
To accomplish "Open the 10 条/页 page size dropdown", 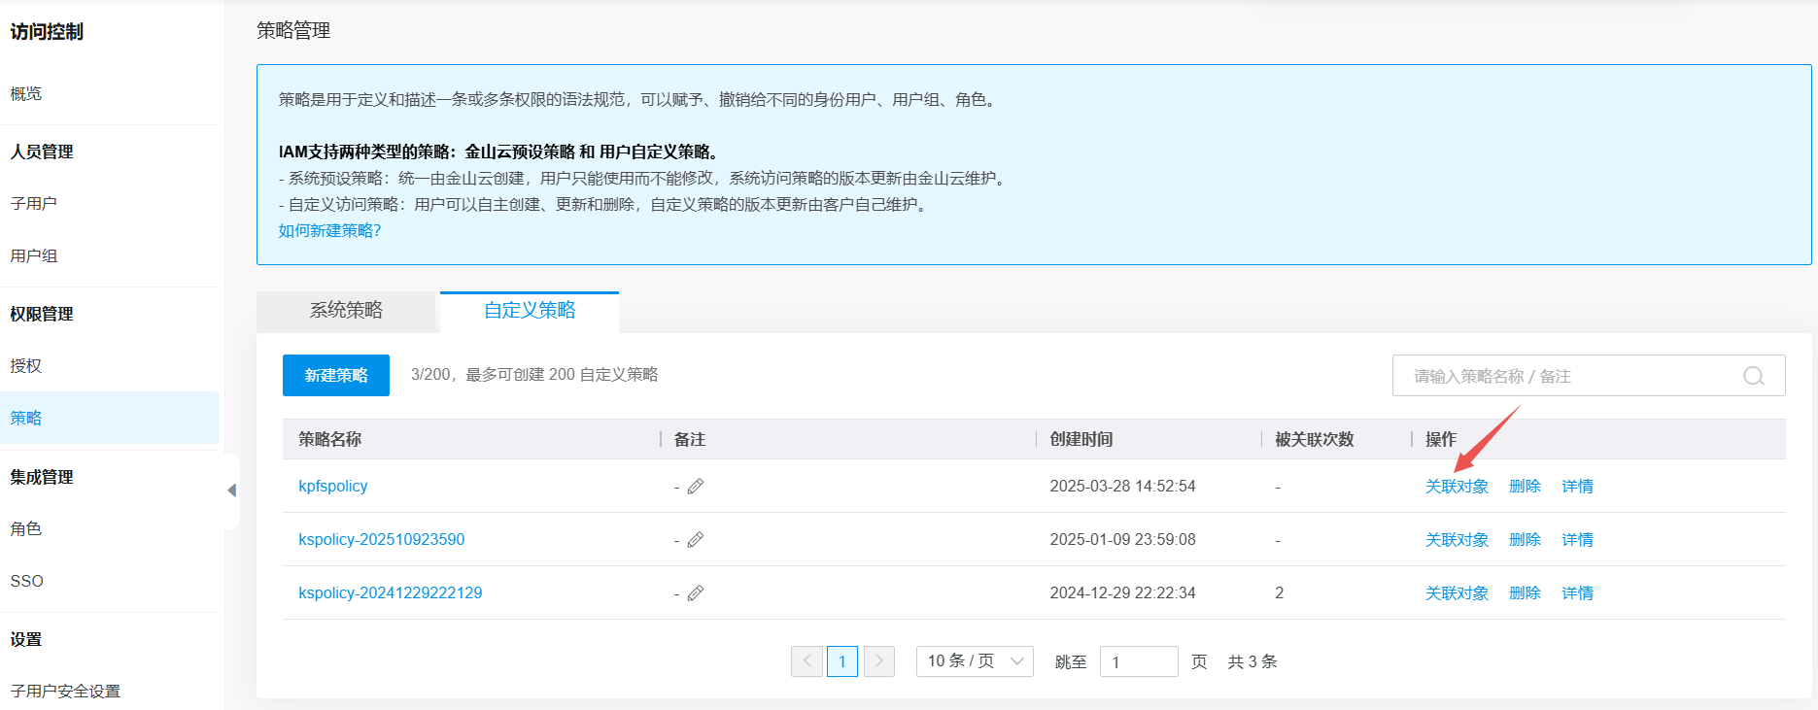I will (x=974, y=661).
